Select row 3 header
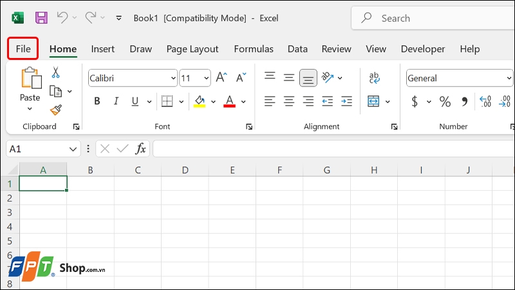515x290 pixels. pos(10,213)
